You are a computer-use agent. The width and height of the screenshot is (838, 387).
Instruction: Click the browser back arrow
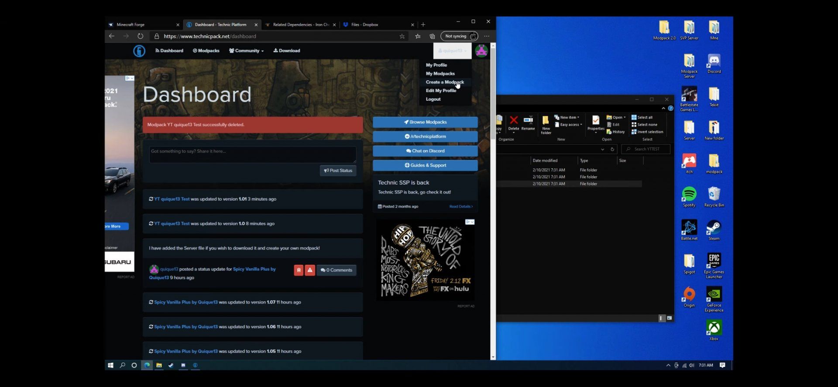[x=112, y=36]
